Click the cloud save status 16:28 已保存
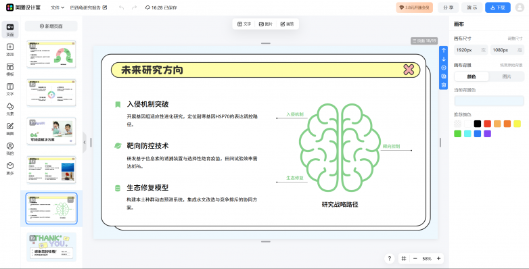 [x=161, y=7]
